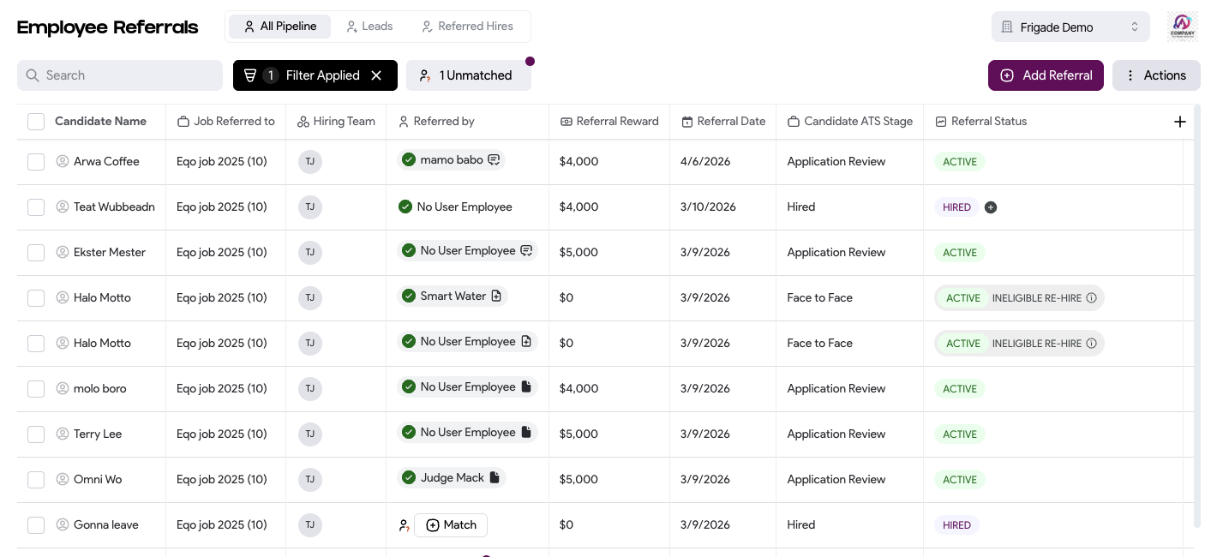Click into the Search field

120,75
